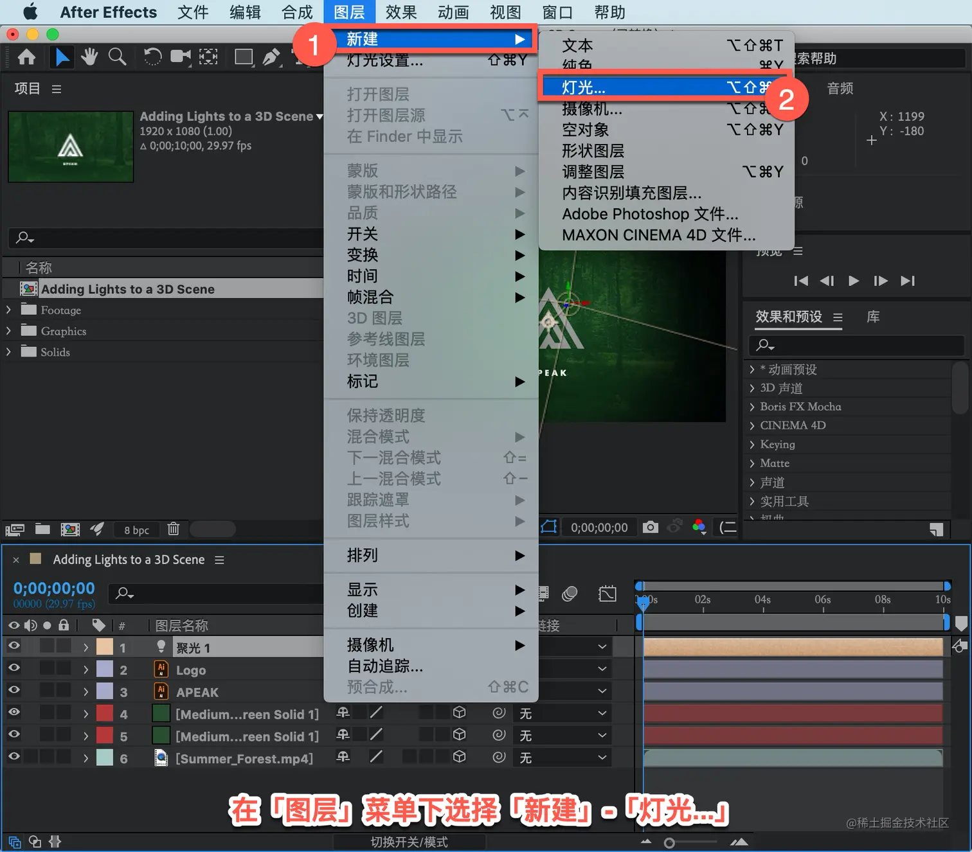Click the New Composition icon in Project panel
Viewport: 972px width, 852px height.
click(70, 529)
